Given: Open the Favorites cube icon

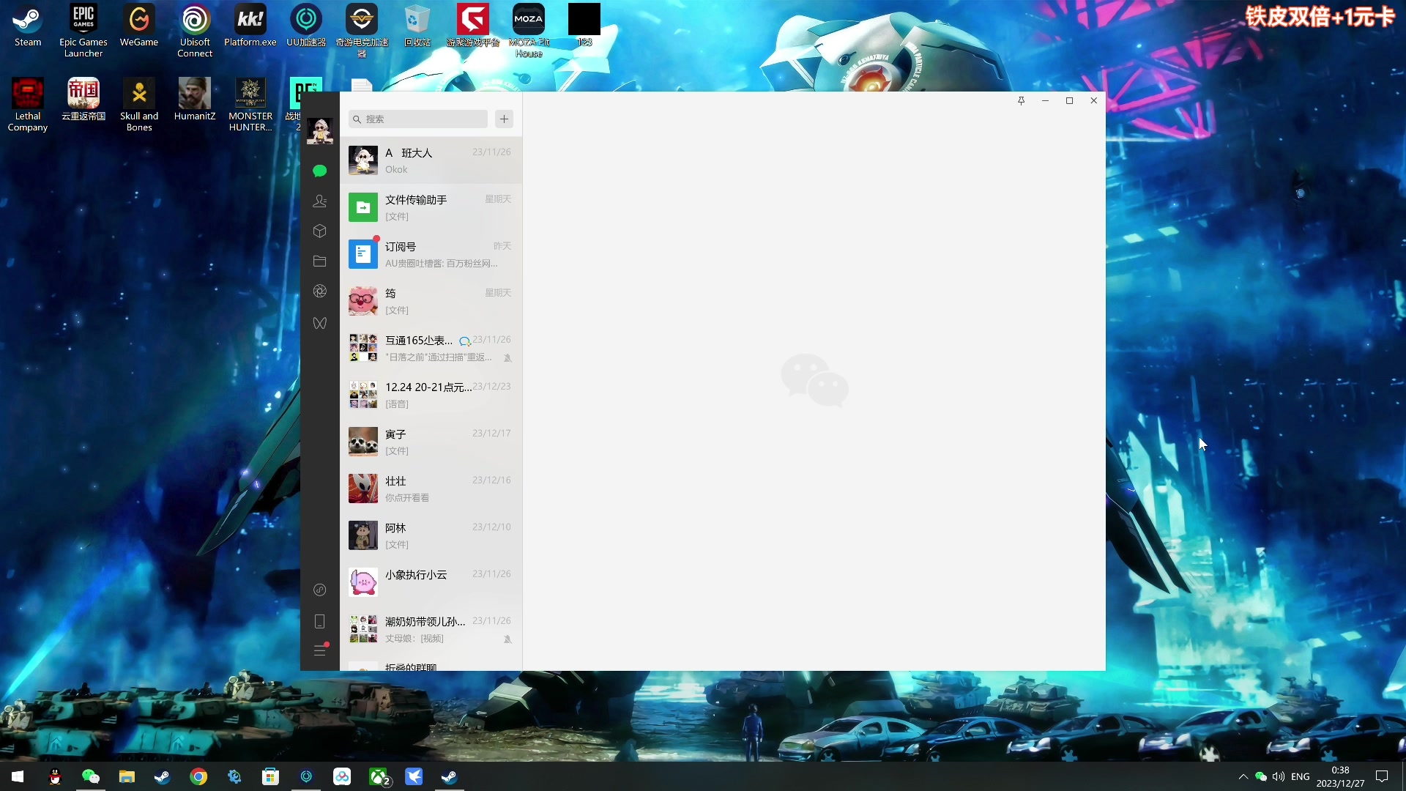Looking at the screenshot, I should pos(319,231).
